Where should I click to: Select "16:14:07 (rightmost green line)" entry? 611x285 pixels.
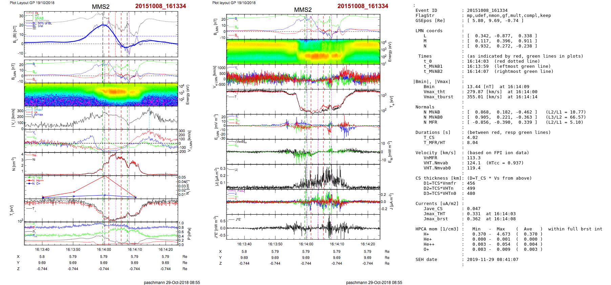click(x=510, y=72)
